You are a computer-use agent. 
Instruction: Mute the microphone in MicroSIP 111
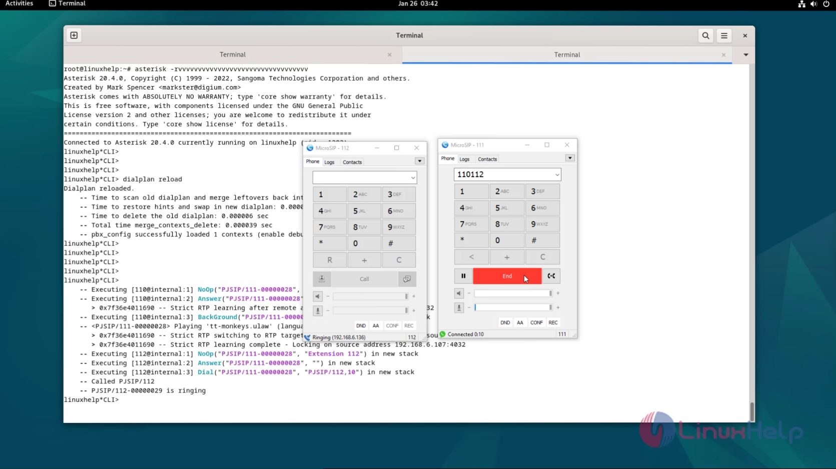pos(459,307)
